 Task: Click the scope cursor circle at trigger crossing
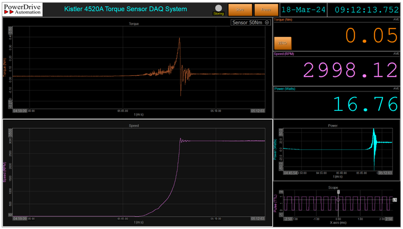click(338, 200)
